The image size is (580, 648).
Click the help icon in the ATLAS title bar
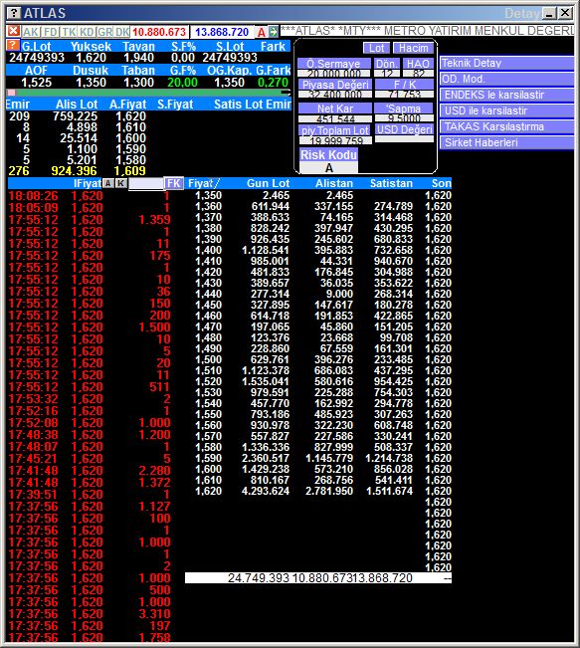14,13
